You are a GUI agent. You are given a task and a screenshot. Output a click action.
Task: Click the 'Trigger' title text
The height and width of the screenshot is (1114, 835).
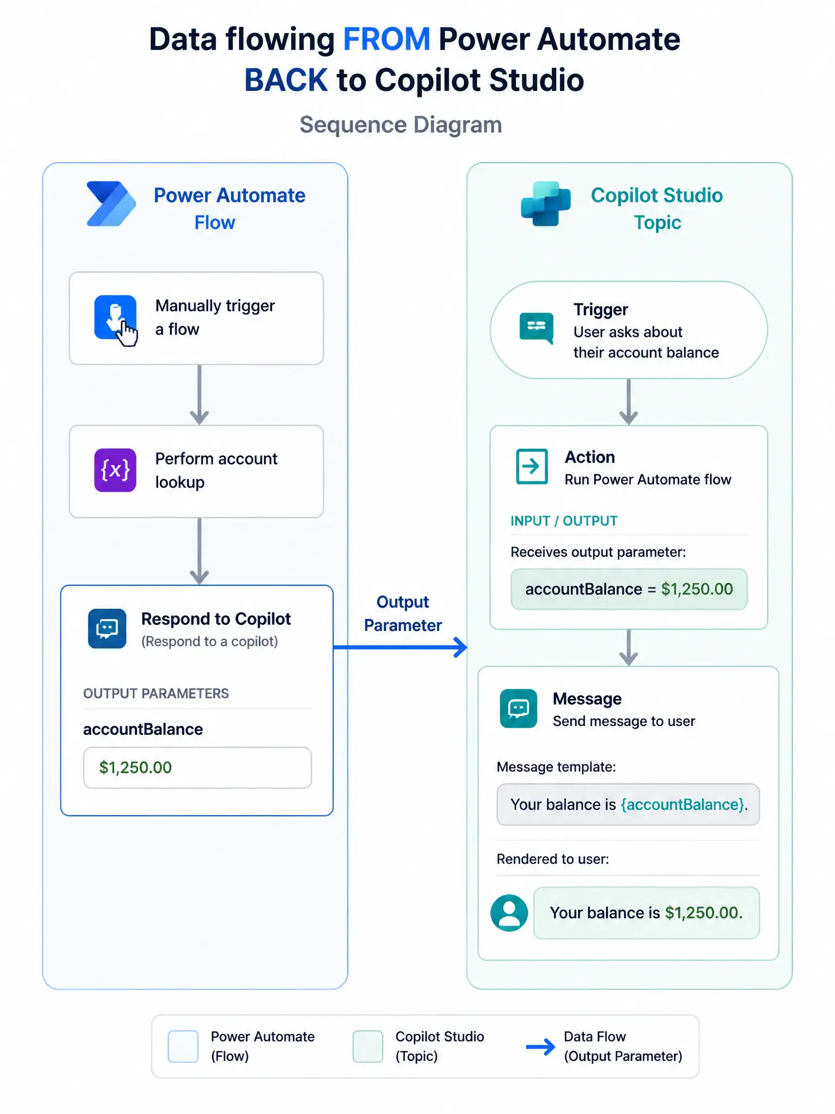click(601, 310)
